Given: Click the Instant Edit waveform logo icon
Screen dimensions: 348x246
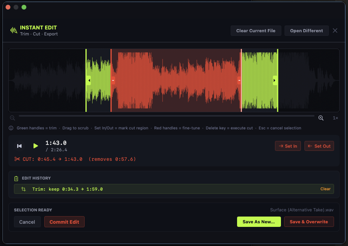Looking at the screenshot, I should pos(14,30).
